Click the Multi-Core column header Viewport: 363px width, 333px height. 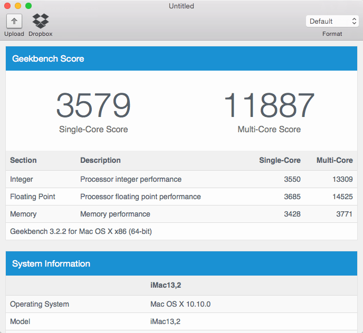point(335,160)
